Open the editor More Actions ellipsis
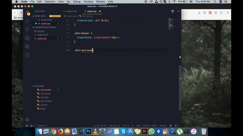 point(178,11)
